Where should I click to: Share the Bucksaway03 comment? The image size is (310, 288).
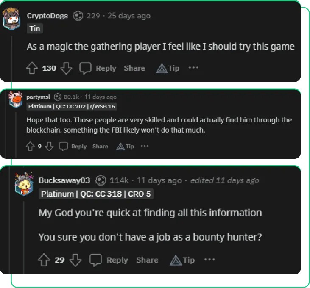coord(147,260)
